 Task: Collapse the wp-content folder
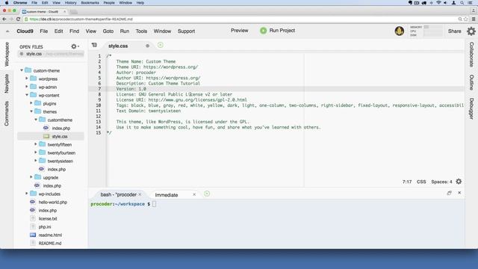pos(27,95)
